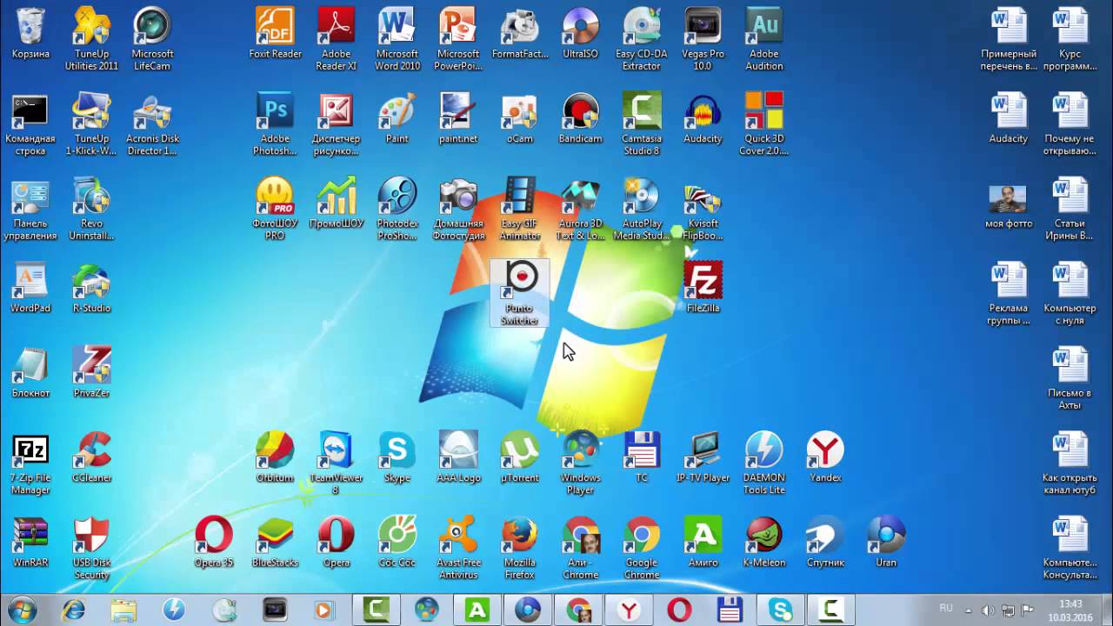Select the Punto Switcher desktop icon
Viewport: 1113px width, 626px height.
coord(520,294)
